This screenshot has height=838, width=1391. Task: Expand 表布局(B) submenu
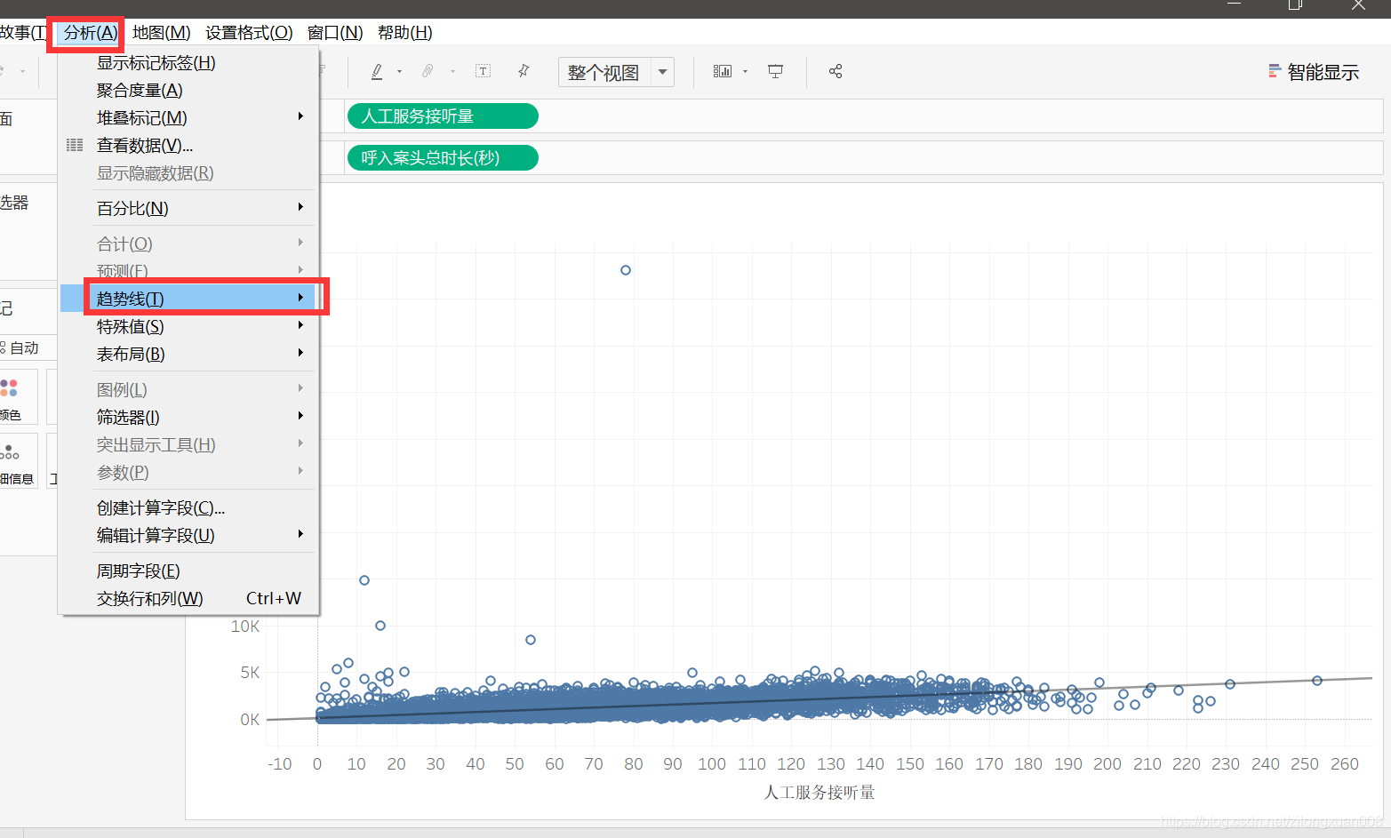click(x=188, y=354)
